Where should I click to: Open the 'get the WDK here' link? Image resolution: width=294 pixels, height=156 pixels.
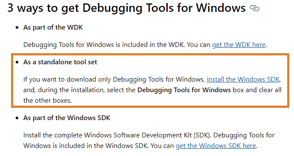[x=239, y=45]
